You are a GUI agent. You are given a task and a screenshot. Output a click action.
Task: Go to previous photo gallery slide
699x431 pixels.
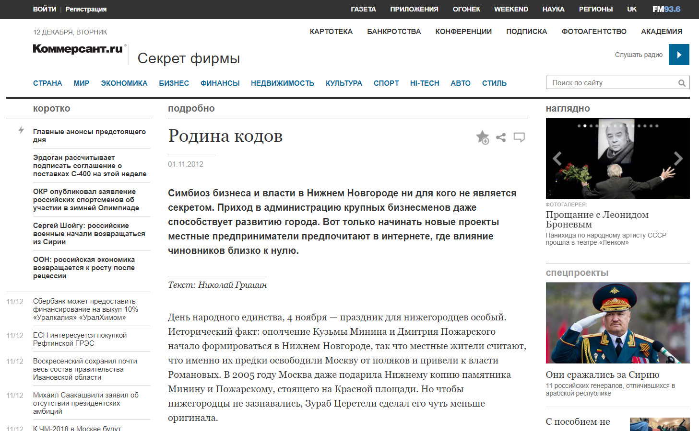(x=557, y=158)
